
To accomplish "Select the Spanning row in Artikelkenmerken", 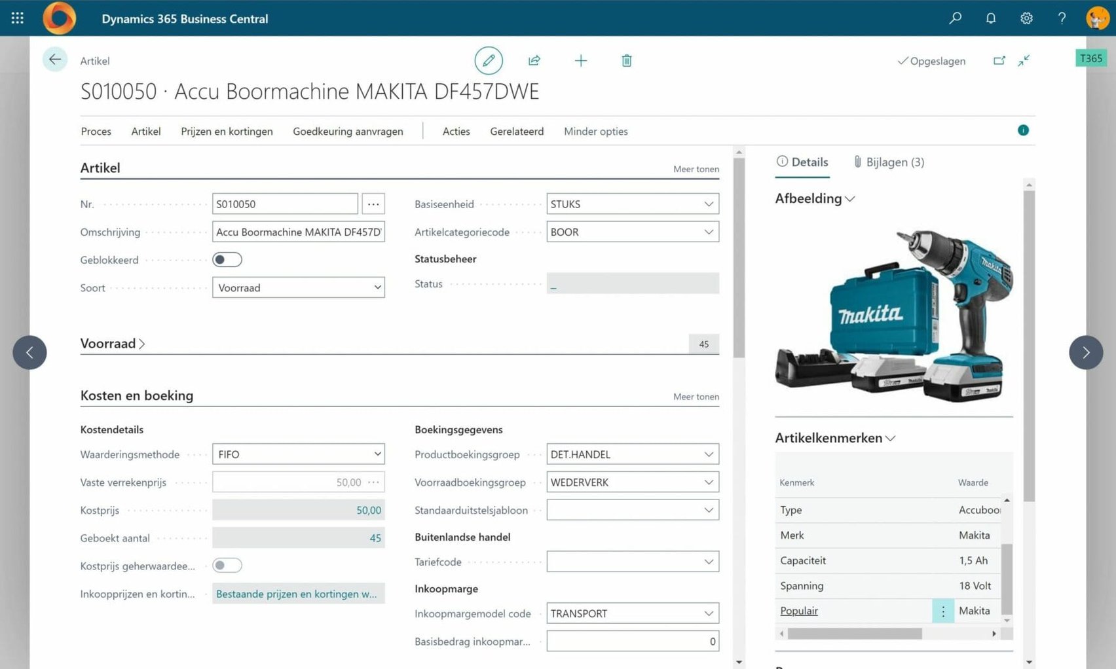I will click(887, 586).
